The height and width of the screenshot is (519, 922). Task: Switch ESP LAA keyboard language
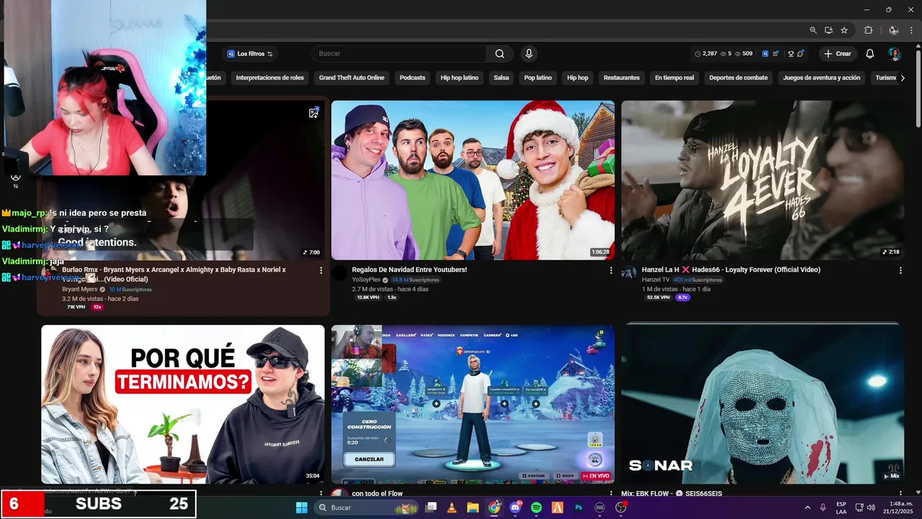click(841, 507)
